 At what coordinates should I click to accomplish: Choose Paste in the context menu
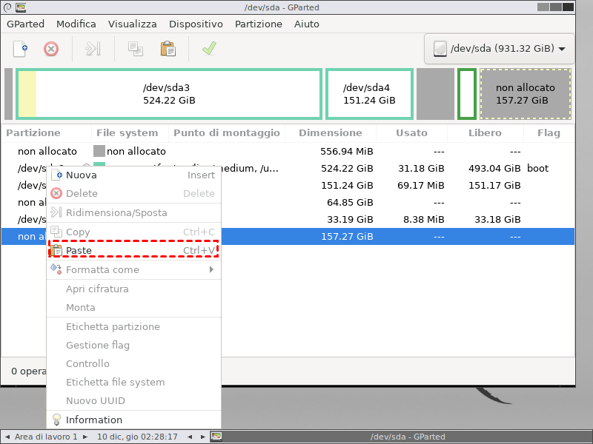click(x=133, y=250)
